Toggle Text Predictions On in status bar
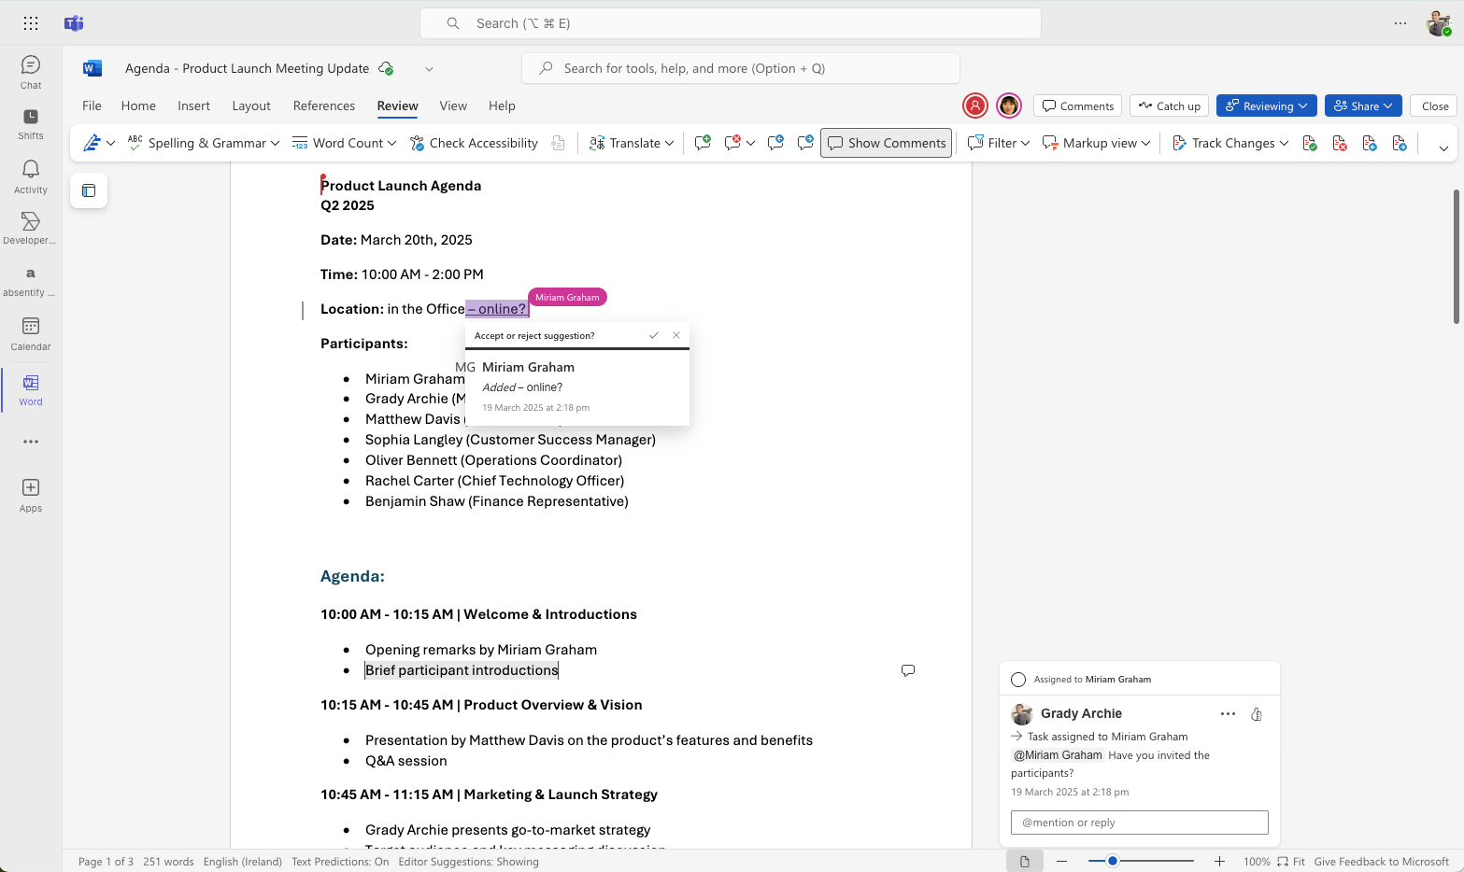 340,862
